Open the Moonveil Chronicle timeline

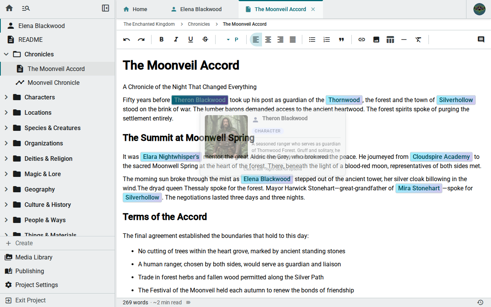pyautogui.click(x=58, y=83)
